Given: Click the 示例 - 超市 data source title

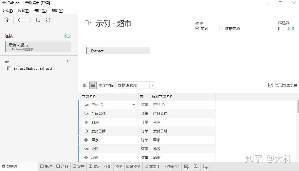Looking at the screenshot, I should 113,24.
